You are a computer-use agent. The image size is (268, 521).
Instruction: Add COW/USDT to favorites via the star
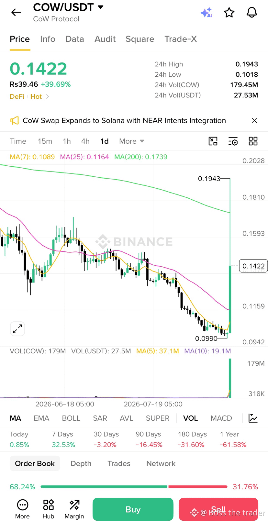[229, 13]
